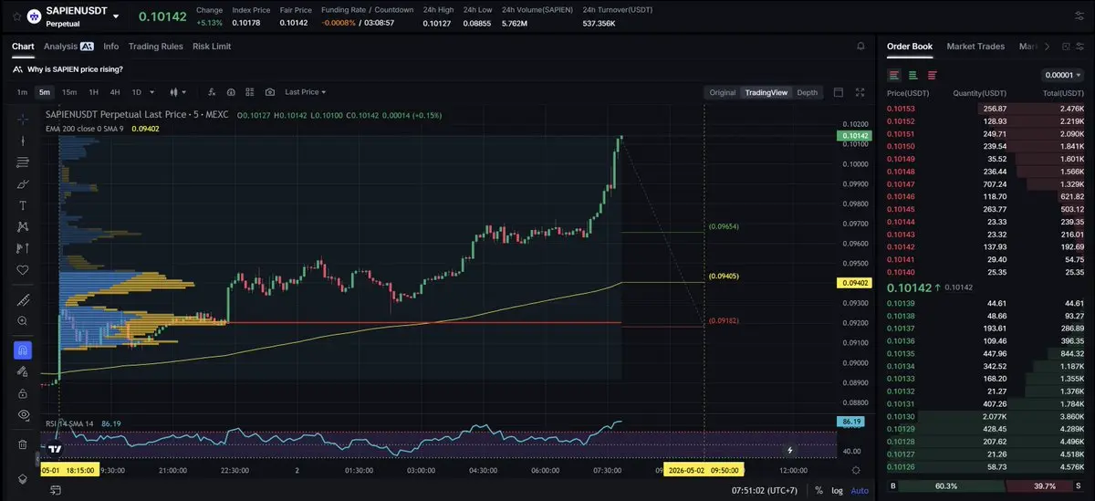Screen dimensions: 1095x501
Task: Click the notification bell icon
Action: (x=860, y=47)
